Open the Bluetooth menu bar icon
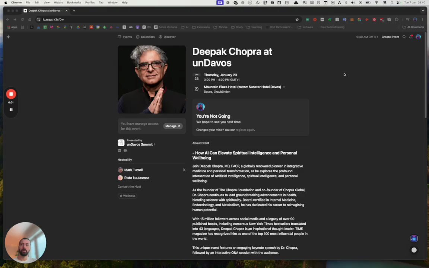This screenshot has width=429, height=268. click(346, 3)
